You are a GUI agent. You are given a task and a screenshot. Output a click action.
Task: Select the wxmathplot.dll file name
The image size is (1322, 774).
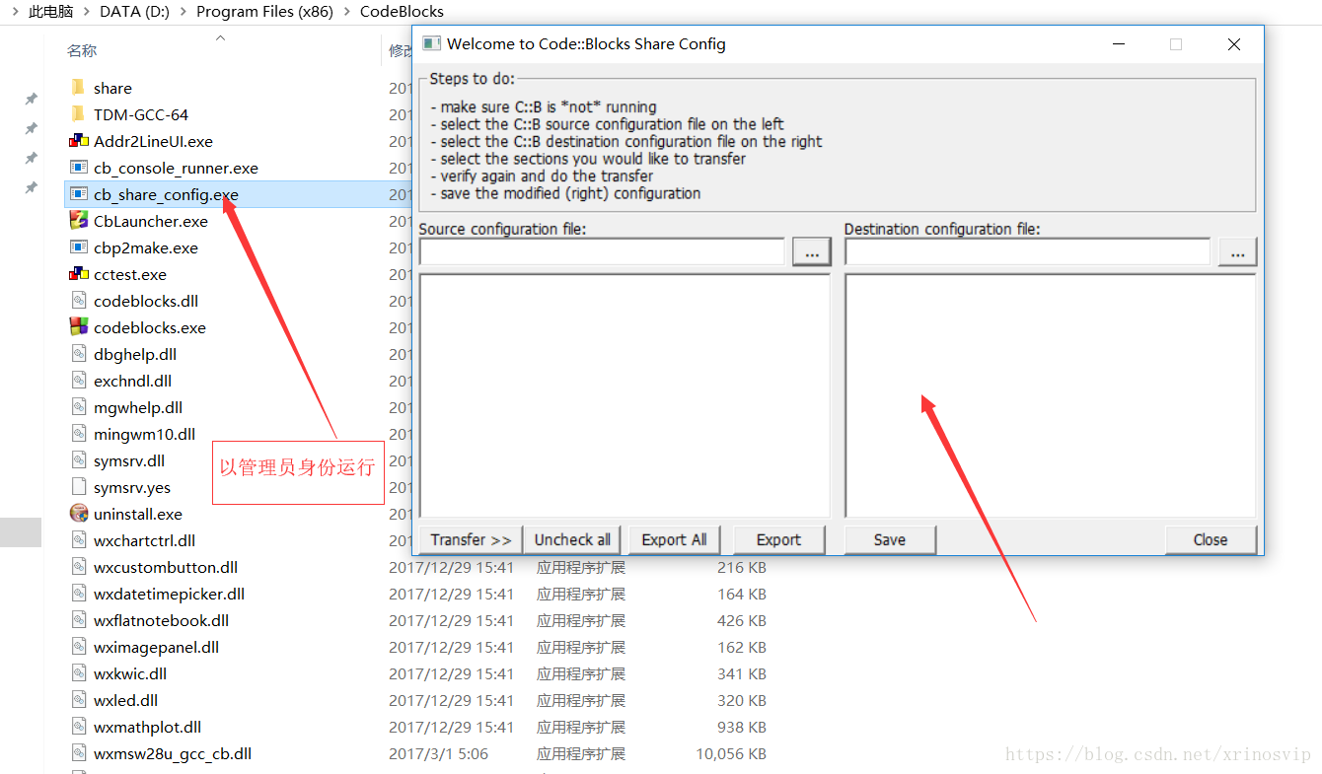click(x=147, y=727)
